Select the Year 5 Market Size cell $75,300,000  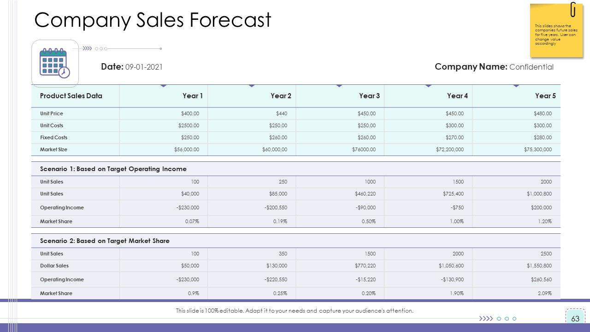(x=537, y=149)
